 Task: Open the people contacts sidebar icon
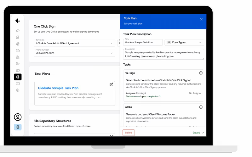[18, 57]
